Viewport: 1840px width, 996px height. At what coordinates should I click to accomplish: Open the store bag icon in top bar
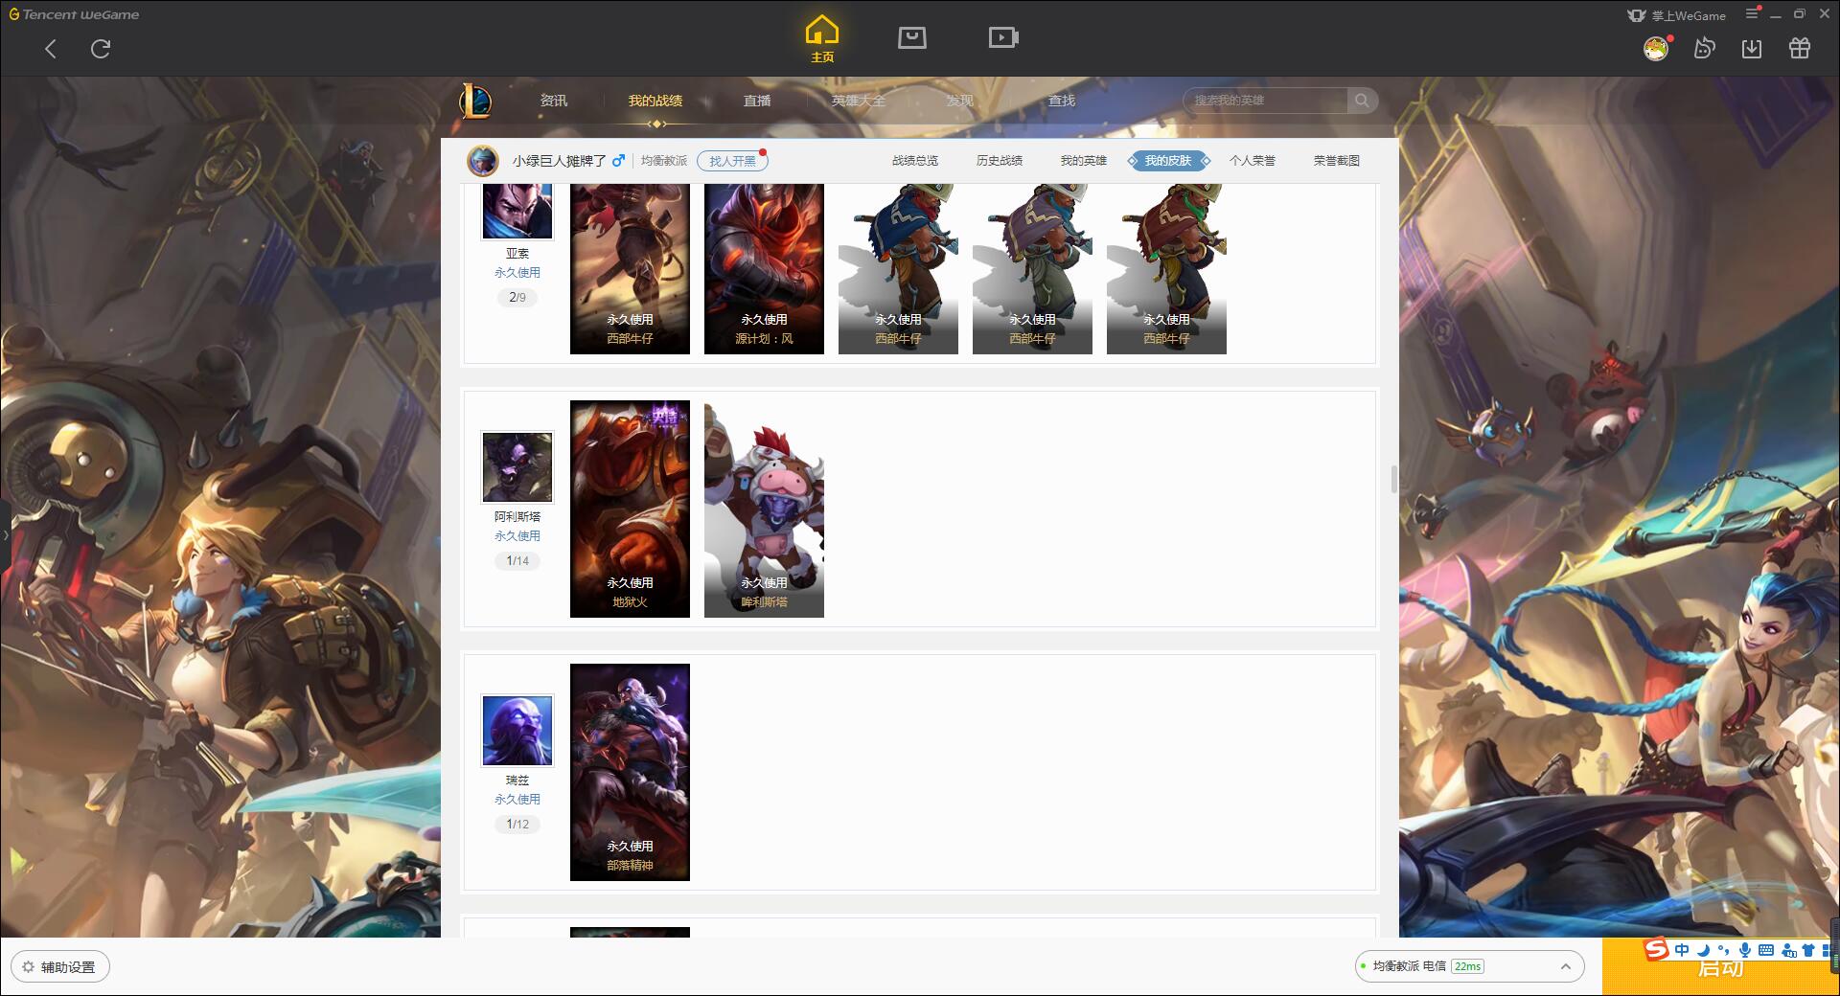click(911, 37)
